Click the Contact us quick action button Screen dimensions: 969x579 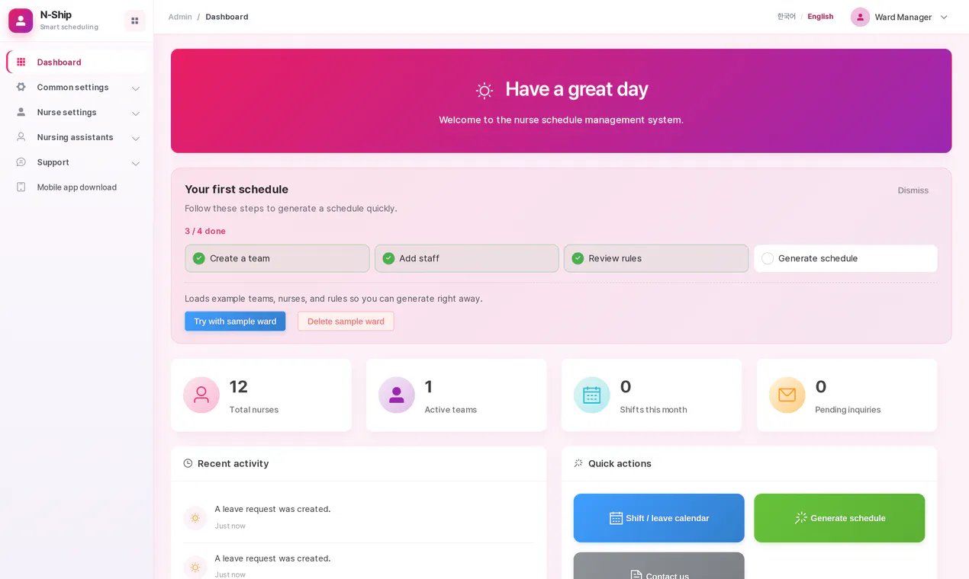[659, 566]
